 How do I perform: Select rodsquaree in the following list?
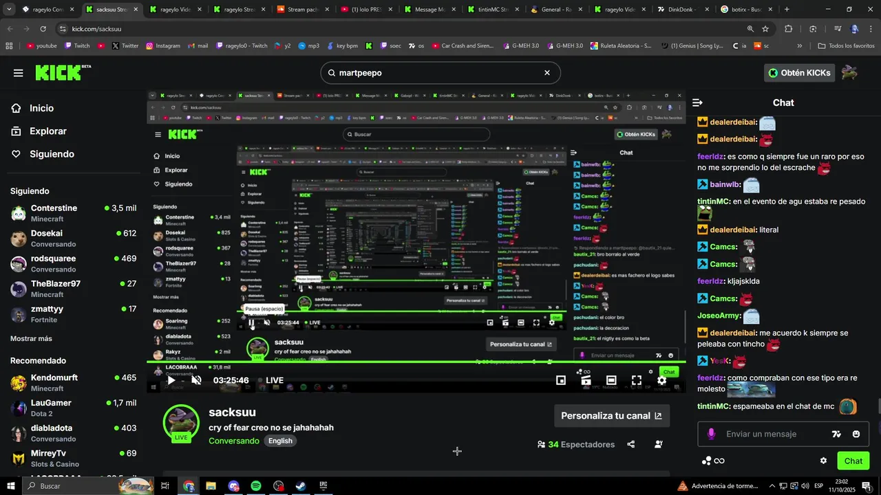tap(74, 264)
